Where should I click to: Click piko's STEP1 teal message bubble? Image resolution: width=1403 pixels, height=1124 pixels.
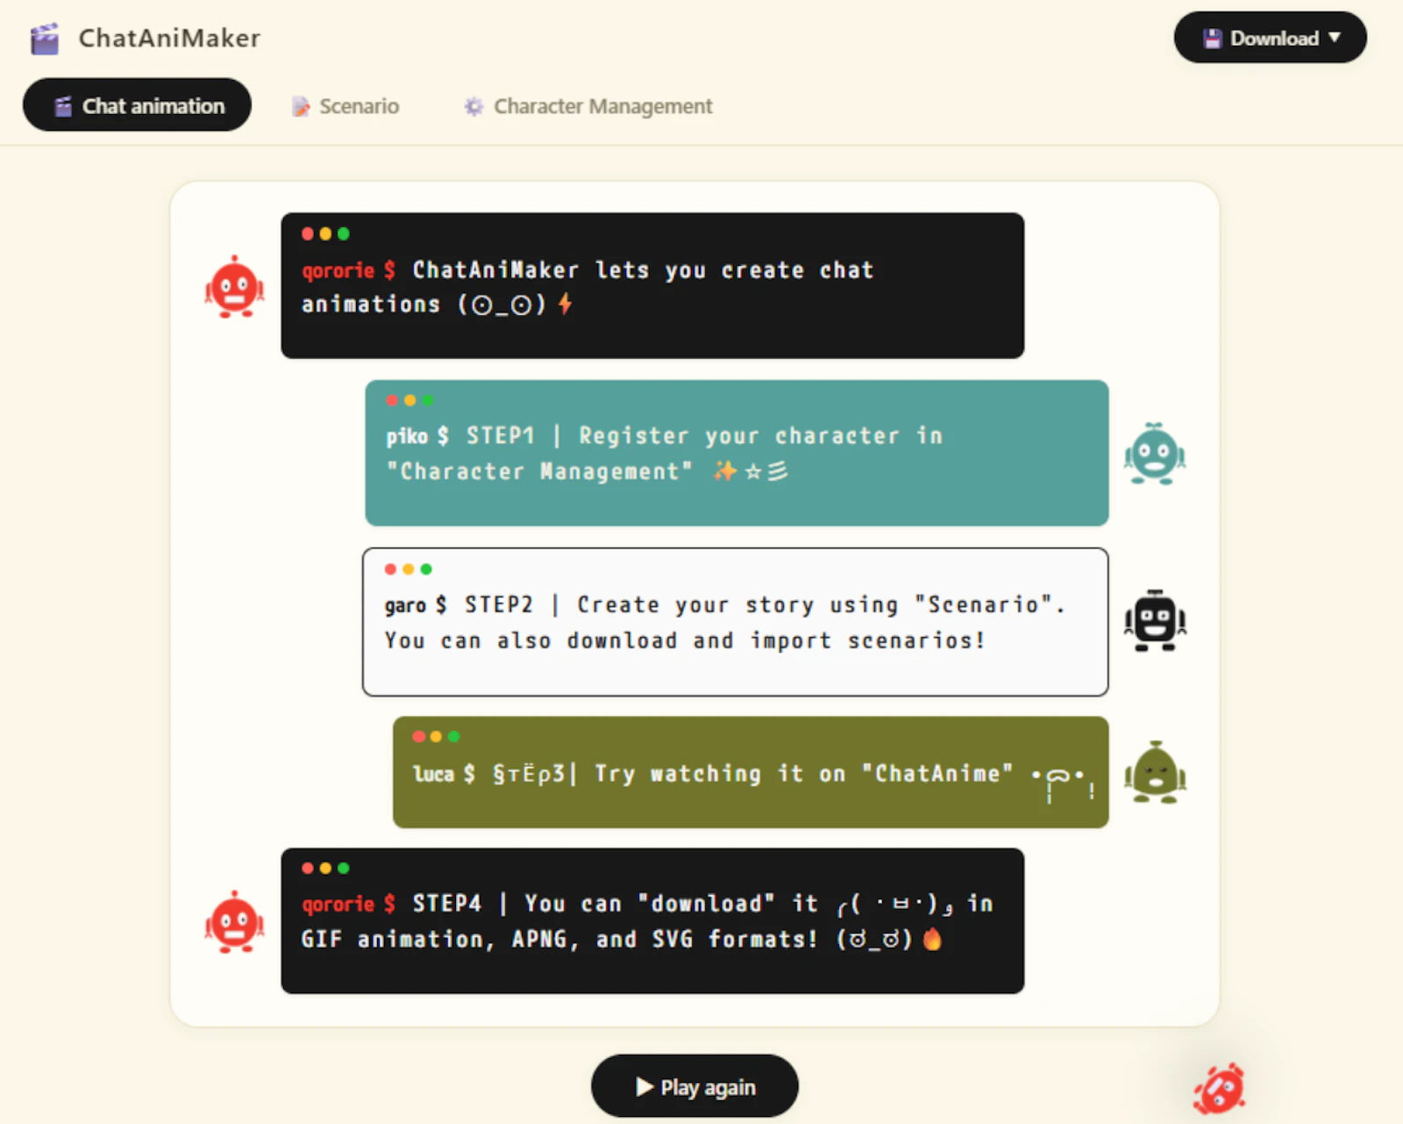[x=737, y=453]
